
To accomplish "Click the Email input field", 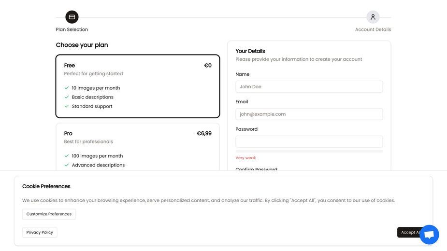I will tap(309, 114).
